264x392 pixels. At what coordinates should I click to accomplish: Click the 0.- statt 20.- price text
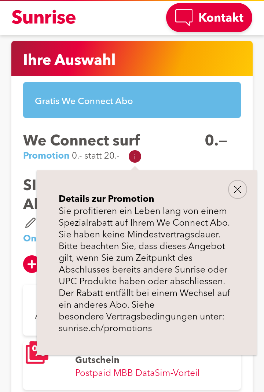(x=96, y=156)
